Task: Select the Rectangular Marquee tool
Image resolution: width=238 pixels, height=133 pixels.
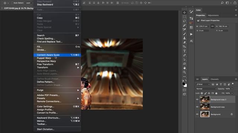Action: pos(184,17)
